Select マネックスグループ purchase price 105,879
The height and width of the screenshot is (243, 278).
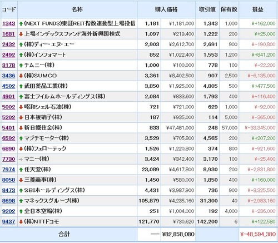tap(149, 201)
